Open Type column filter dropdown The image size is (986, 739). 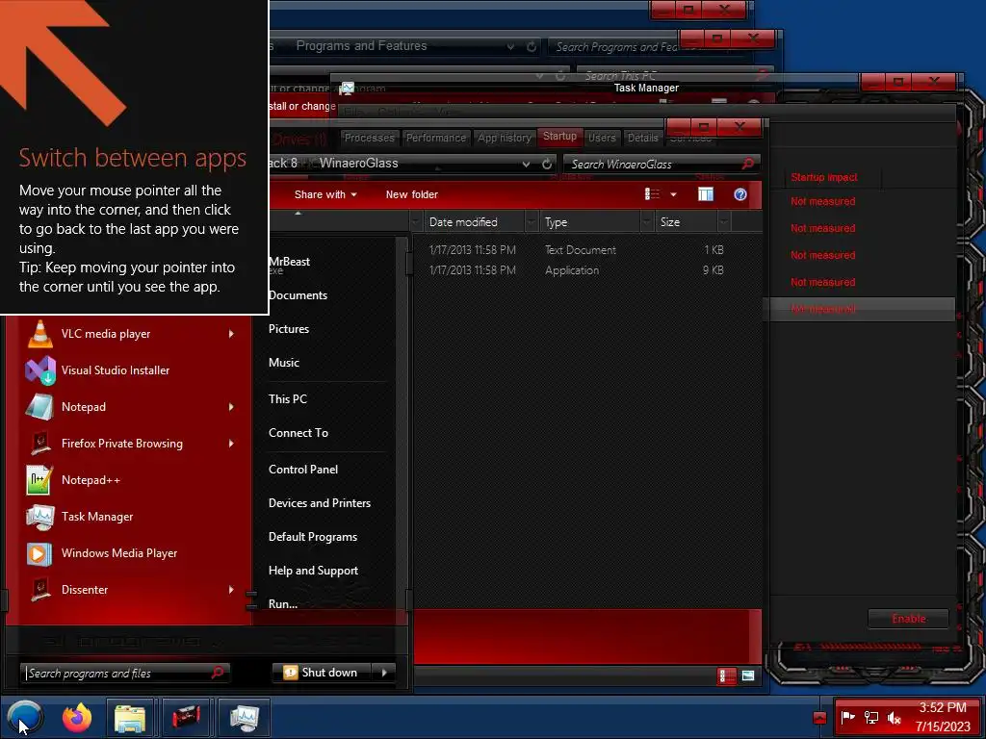(647, 222)
